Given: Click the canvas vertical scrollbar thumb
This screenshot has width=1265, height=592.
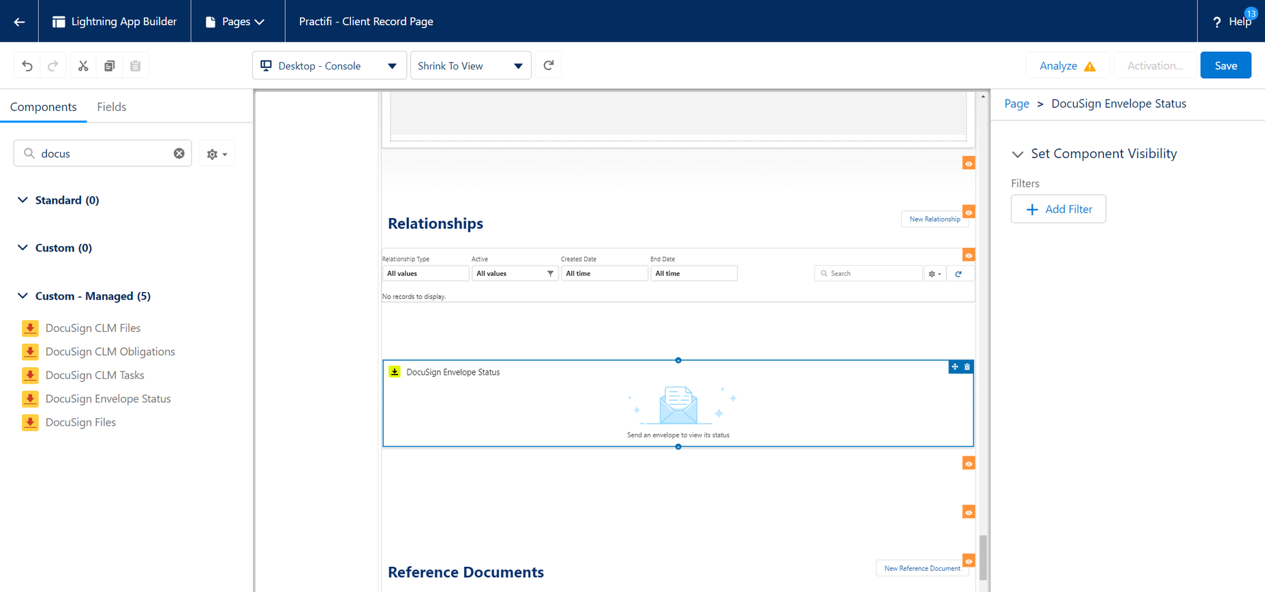Looking at the screenshot, I should pyautogui.click(x=983, y=557).
